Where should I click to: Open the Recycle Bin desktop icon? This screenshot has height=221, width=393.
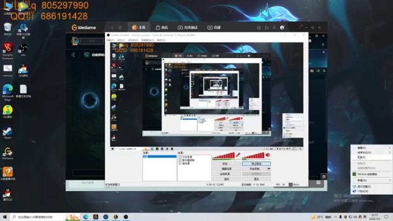pyautogui.click(x=7, y=29)
